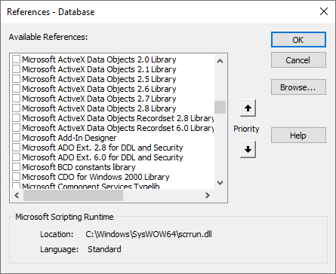This screenshot has width=336, height=274.
Task: Click the Priority up arrow button
Action: [248, 108]
